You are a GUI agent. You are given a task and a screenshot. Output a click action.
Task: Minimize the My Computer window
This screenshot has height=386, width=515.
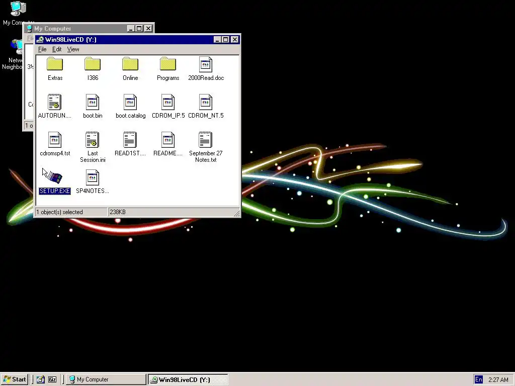[x=131, y=29]
